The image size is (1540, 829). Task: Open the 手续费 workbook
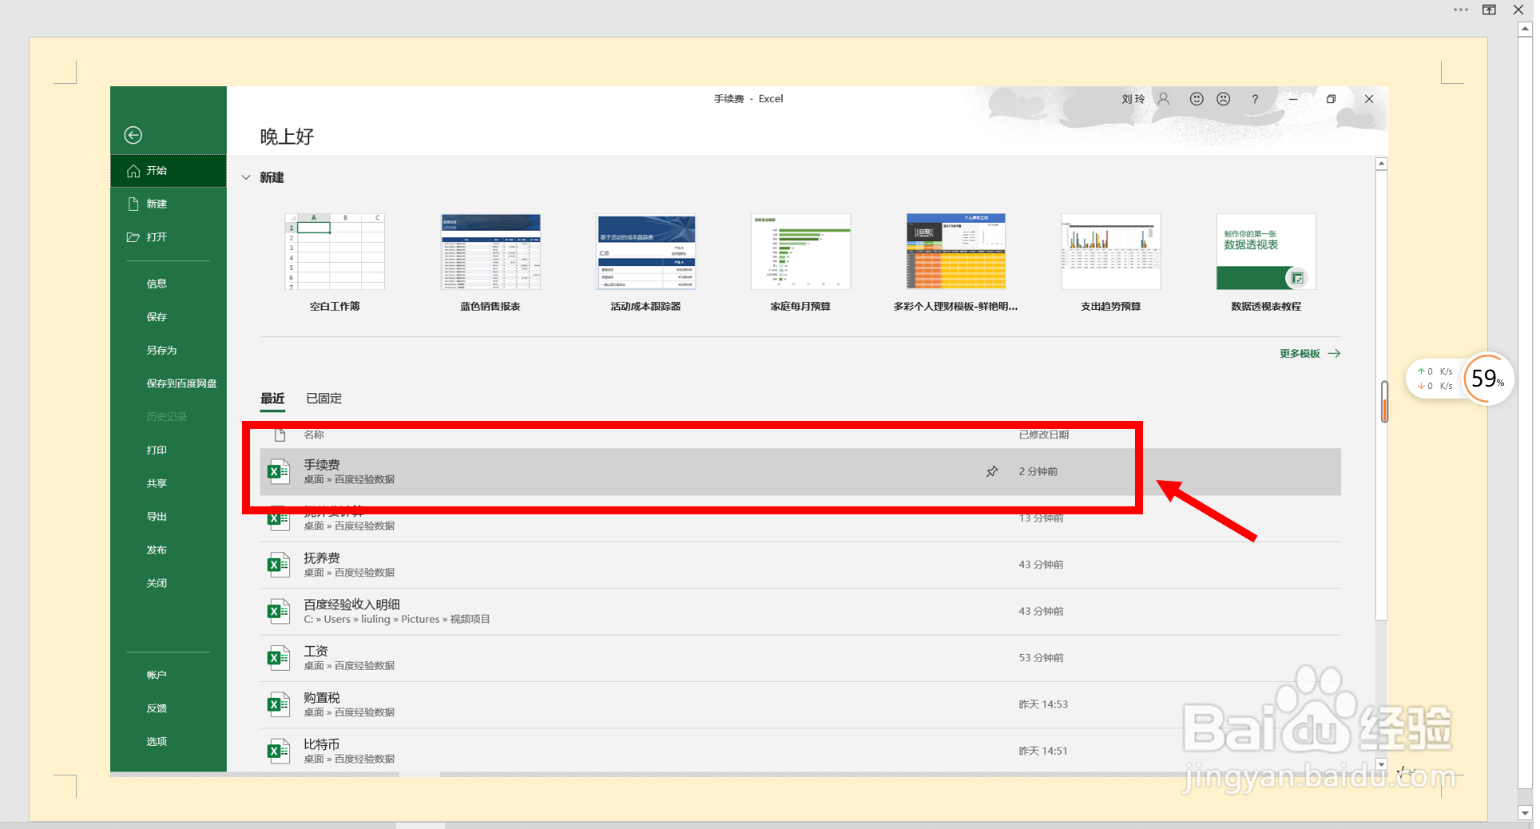pyautogui.click(x=800, y=472)
